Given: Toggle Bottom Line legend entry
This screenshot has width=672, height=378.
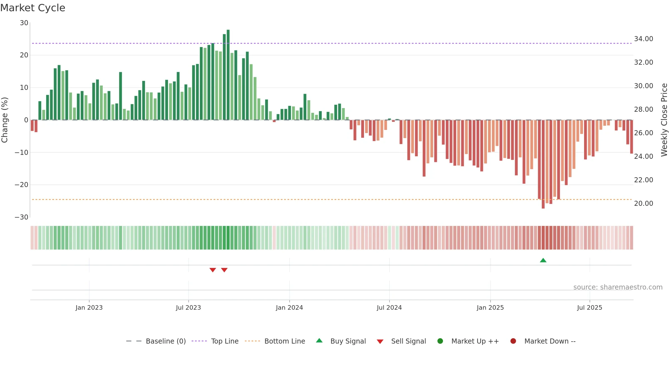Looking at the screenshot, I should [x=275, y=341].
